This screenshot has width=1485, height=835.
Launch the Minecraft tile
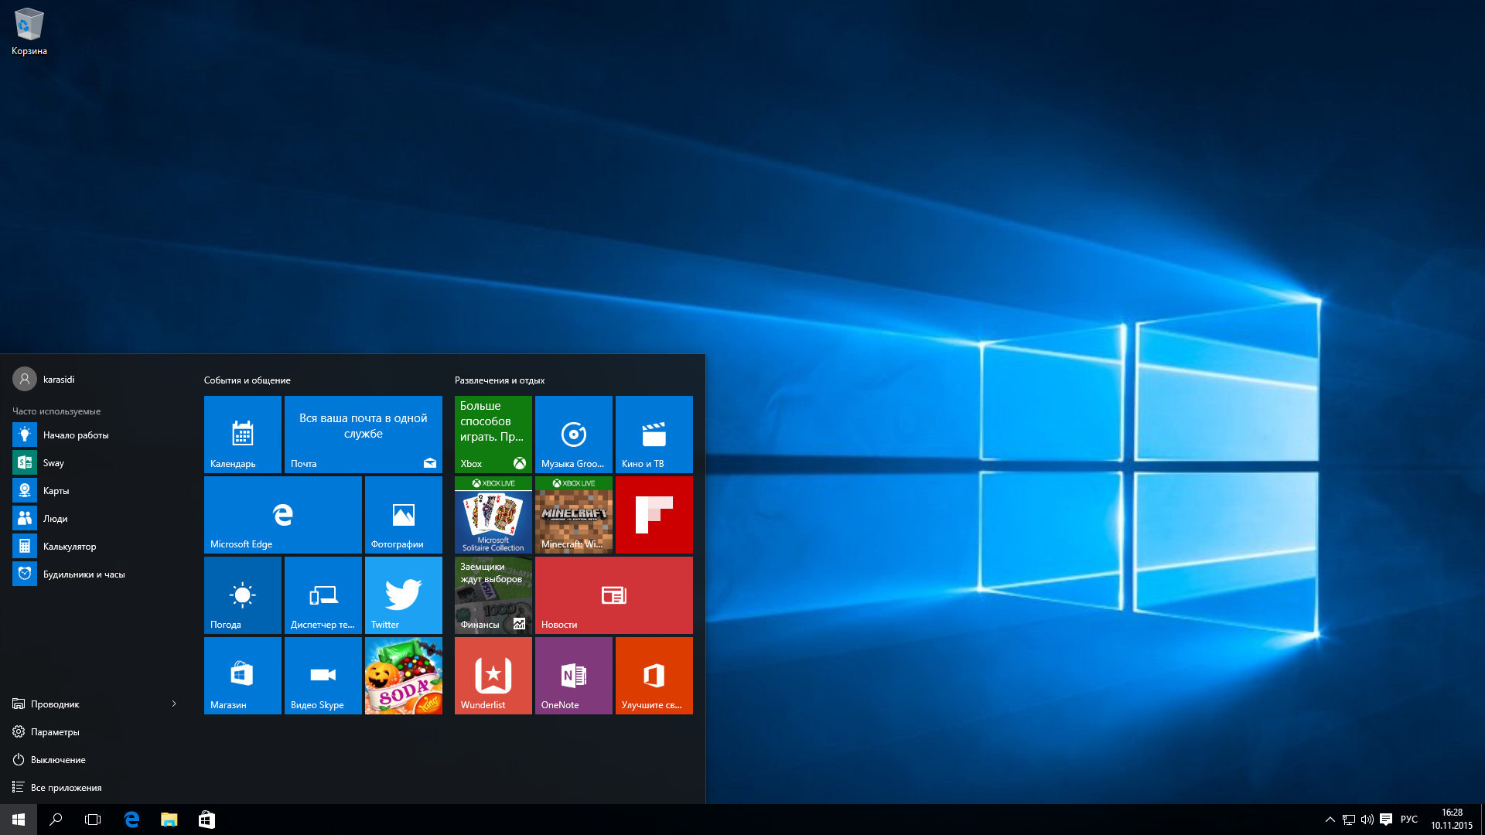point(574,515)
